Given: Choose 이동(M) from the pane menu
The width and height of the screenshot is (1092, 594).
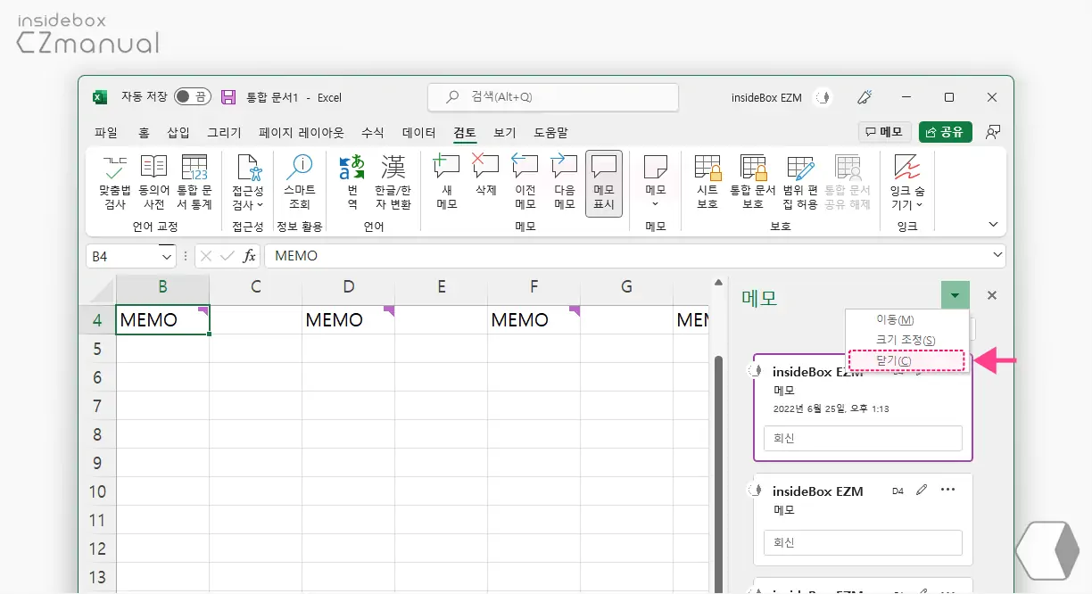Looking at the screenshot, I should click(906, 319).
